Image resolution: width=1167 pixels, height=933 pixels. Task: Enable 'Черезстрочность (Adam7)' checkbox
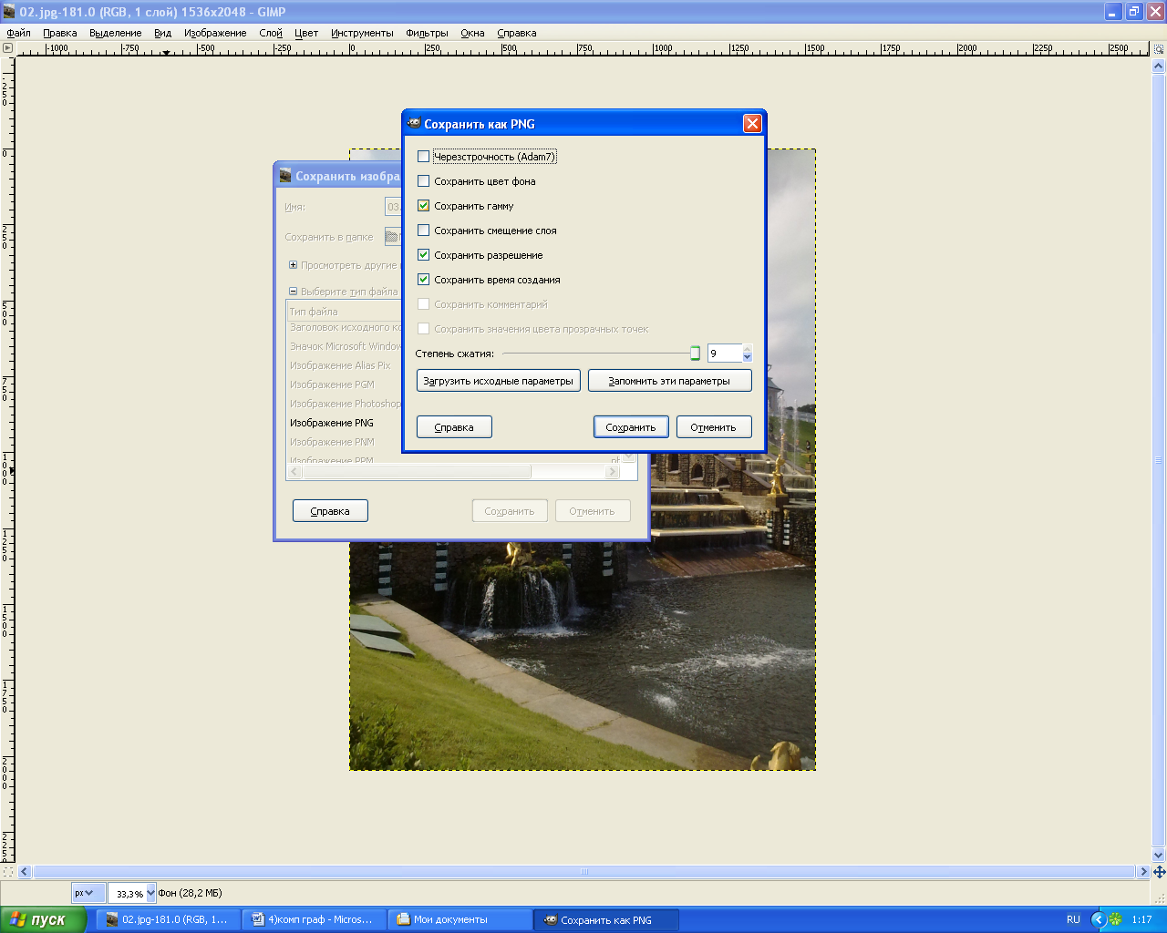tap(423, 157)
